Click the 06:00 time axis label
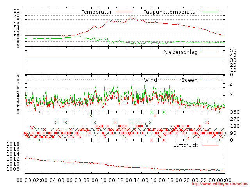 (x=74, y=180)
